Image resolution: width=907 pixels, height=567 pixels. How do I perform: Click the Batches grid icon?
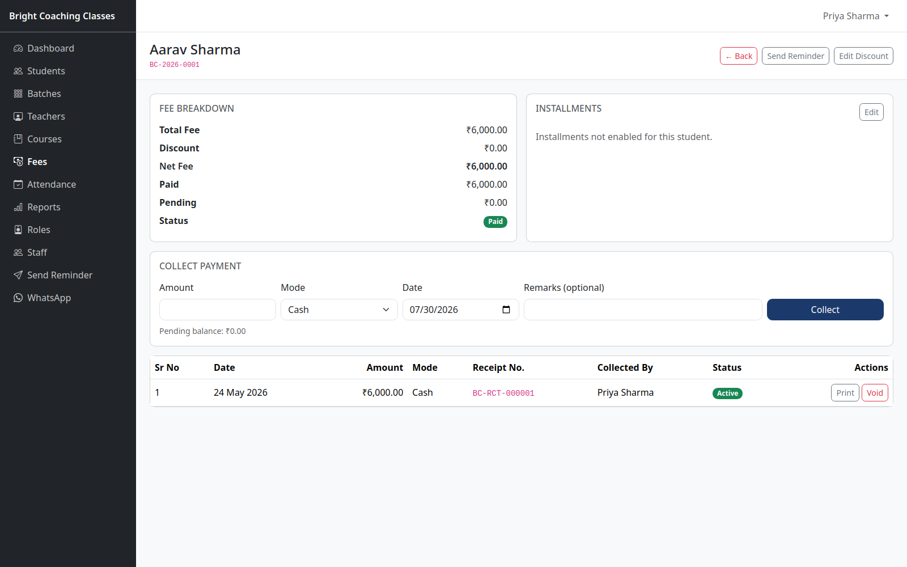point(18,94)
